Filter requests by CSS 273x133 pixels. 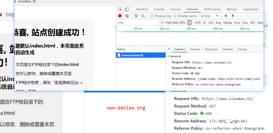coord(211,23)
